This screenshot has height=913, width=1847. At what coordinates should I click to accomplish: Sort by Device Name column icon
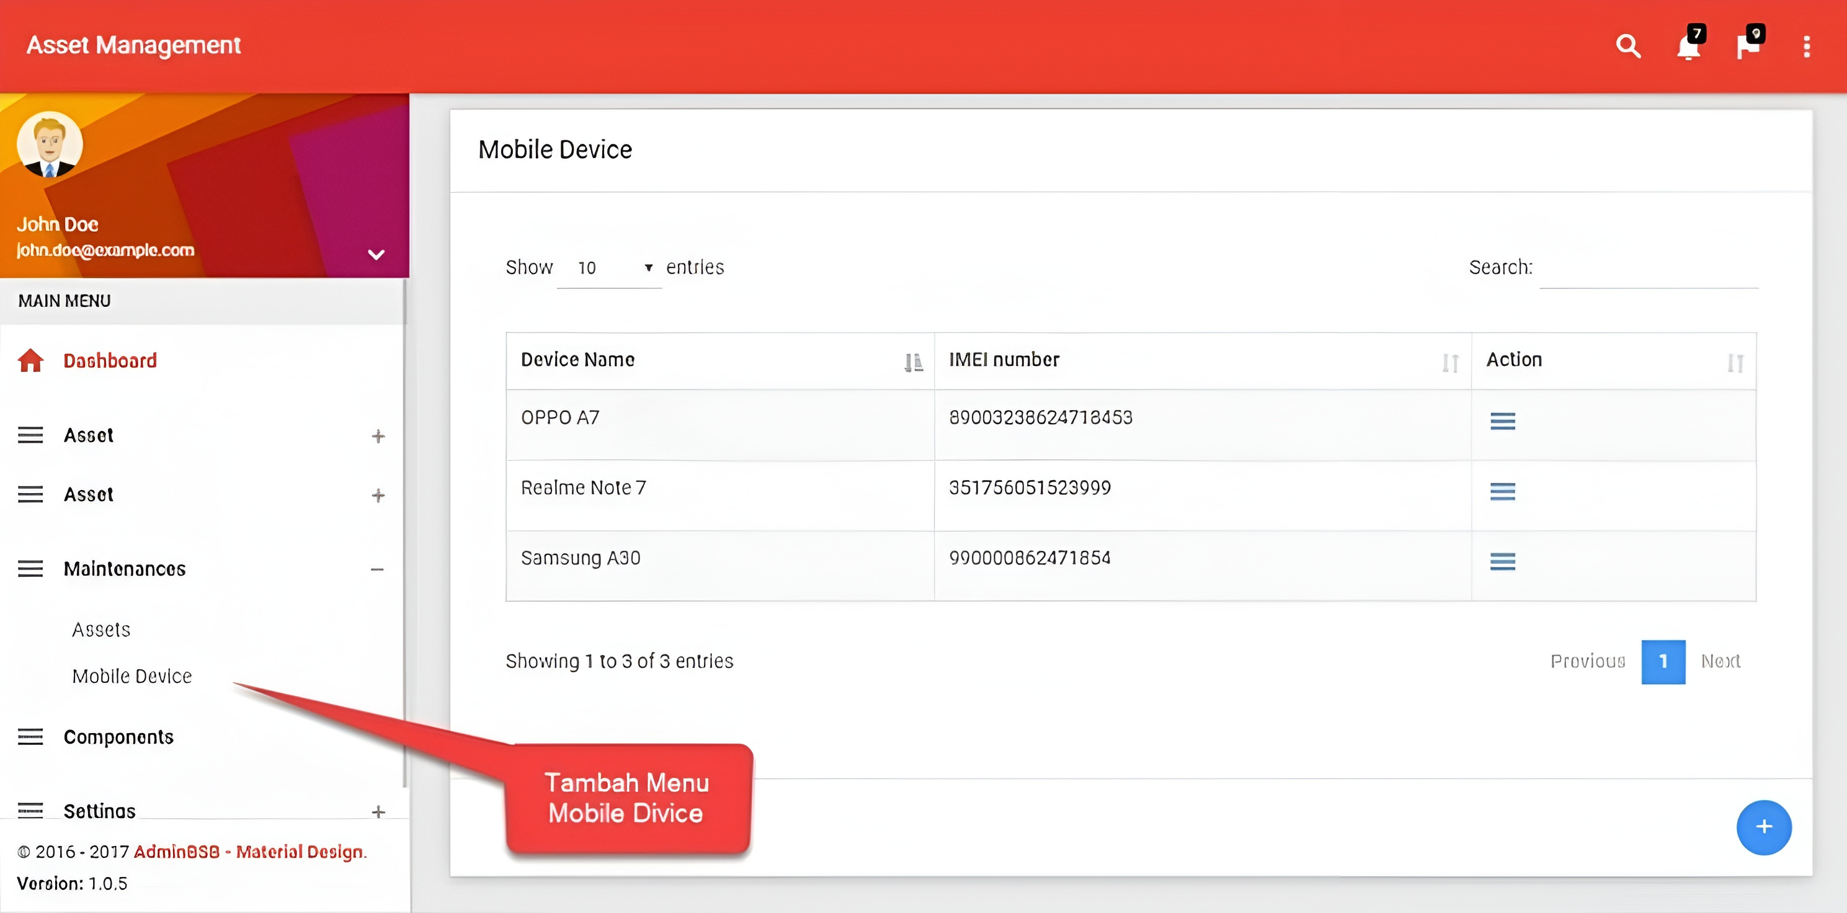click(x=913, y=362)
